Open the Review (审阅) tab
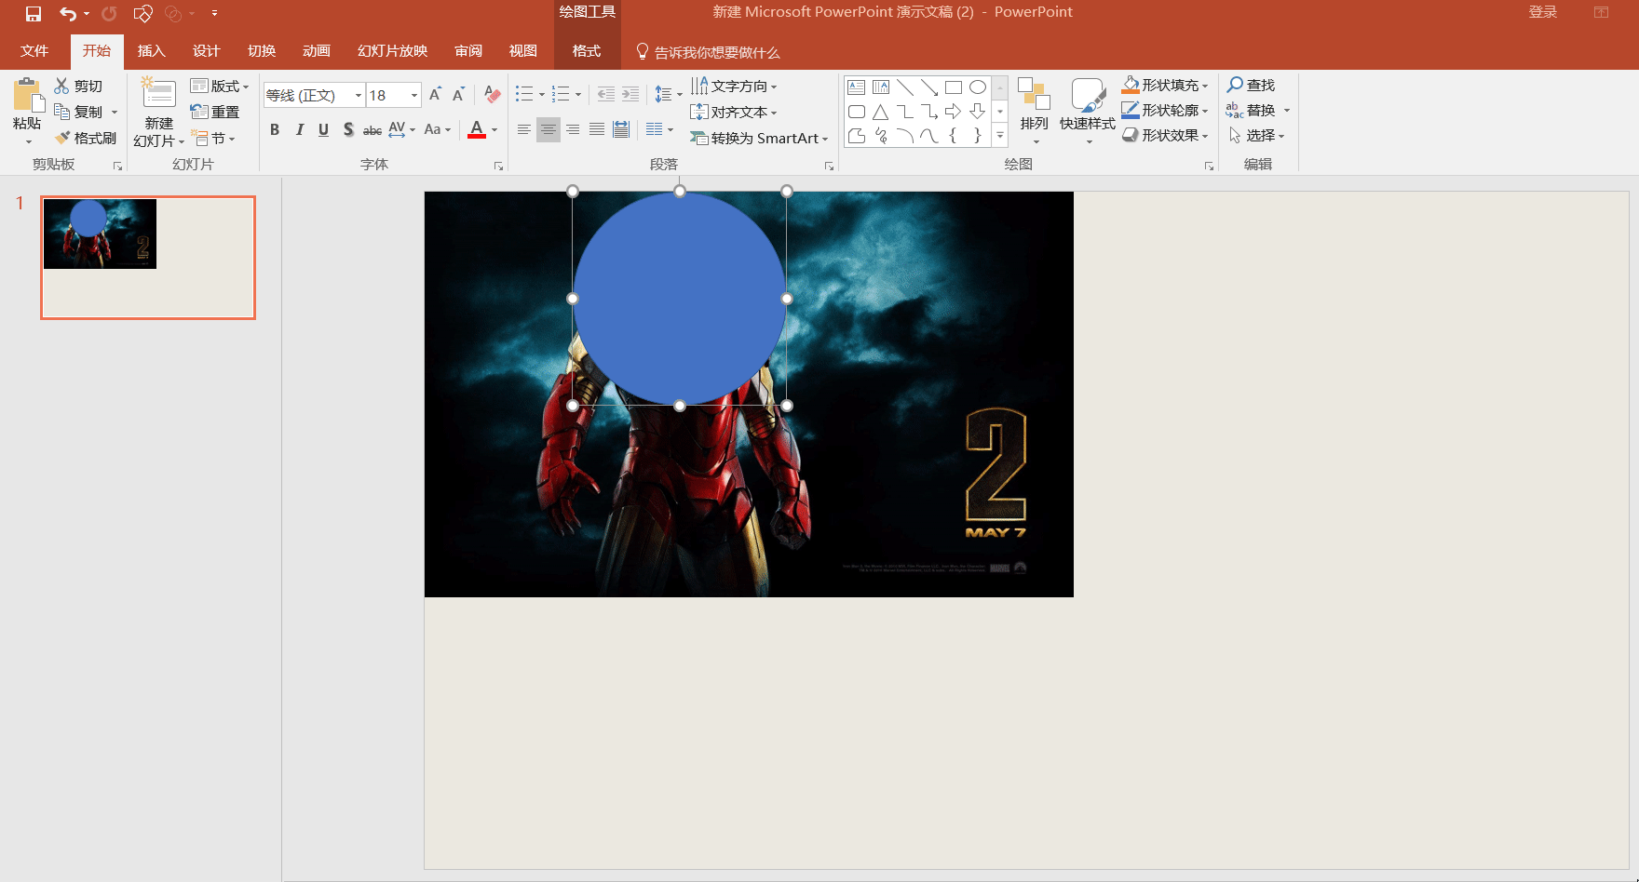Viewport: 1639px width, 882px height. coord(468,50)
